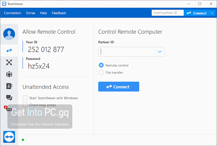The height and width of the screenshot is (146, 217).
Task: Click the TeamViewer title bar app icon
Action: point(4,4)
